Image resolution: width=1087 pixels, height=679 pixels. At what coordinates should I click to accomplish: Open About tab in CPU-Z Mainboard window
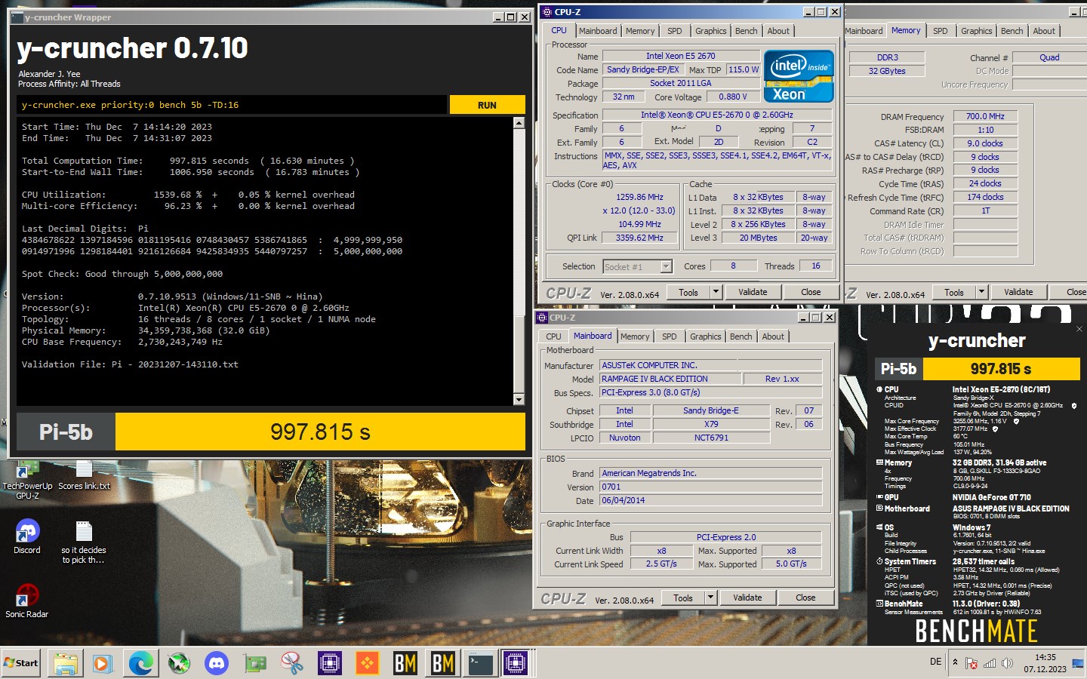point(773,336)
